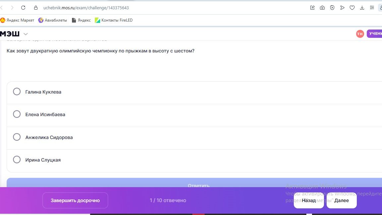Viewport: 382px width, 215px height.
Task: Go forward with the browser forward arrow
Action: (12, 8)
